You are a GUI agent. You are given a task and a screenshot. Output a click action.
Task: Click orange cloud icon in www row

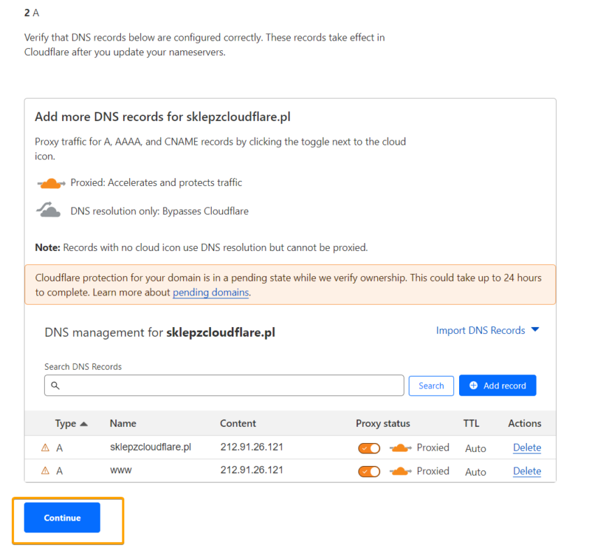(x=400, y=472)
